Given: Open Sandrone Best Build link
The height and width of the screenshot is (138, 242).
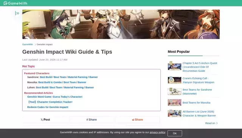Looking at the screenshot, I should [x=46, y=77].
